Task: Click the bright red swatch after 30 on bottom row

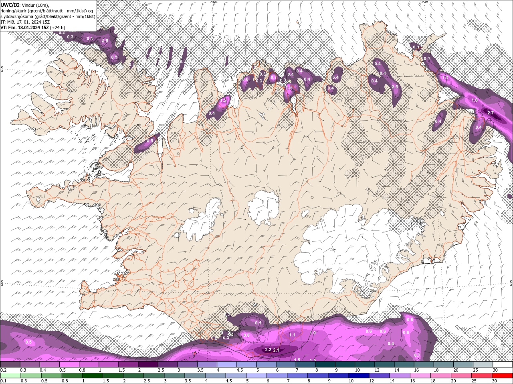Action: pos(503,375)
